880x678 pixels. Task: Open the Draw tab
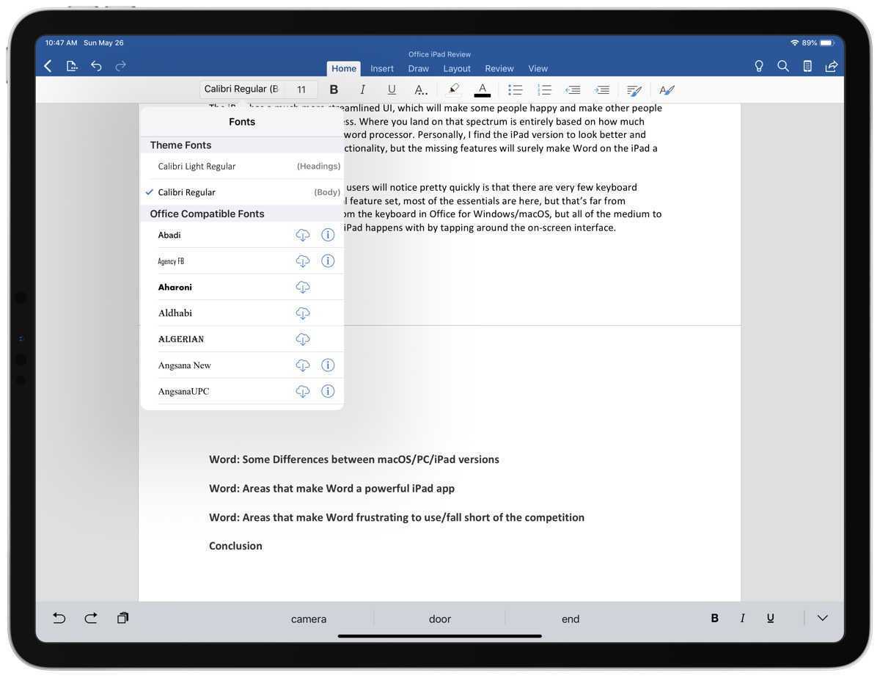pos(419,68)
